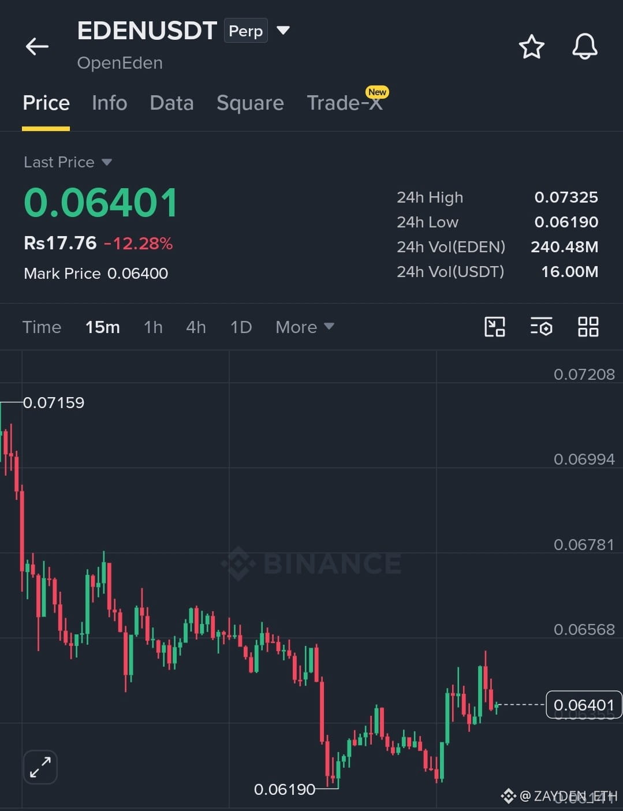623x811 pixels.
Task: Select the 15m chart interval
Action: [103, 327]
